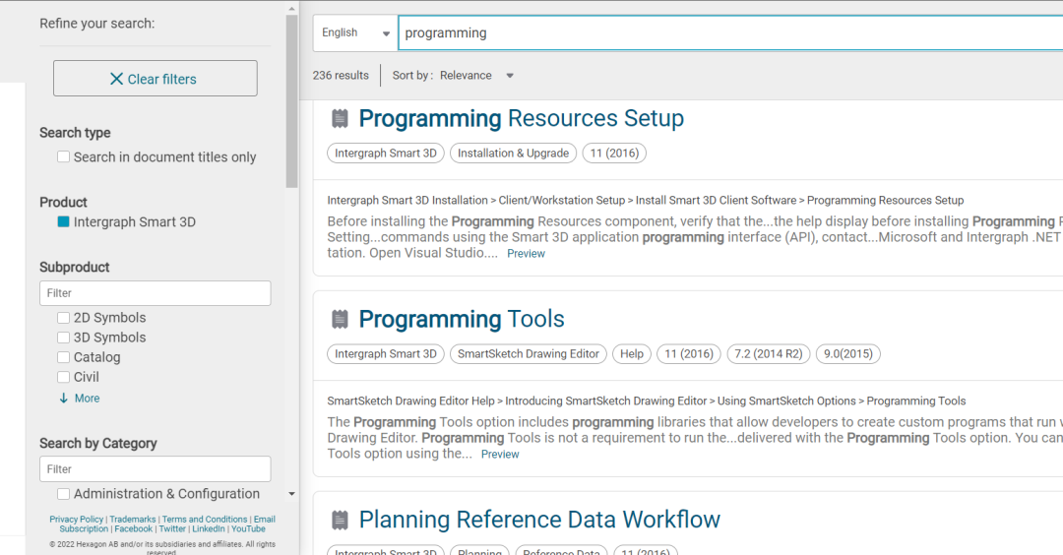Enable the 3D Symbols subproduct checkbox
This screenshot has height=555, width=1063.
pyautogui.click(x=63, y=338)
